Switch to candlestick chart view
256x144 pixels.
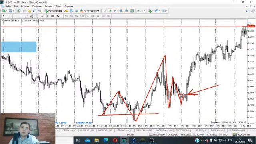(x=110, y=11)
